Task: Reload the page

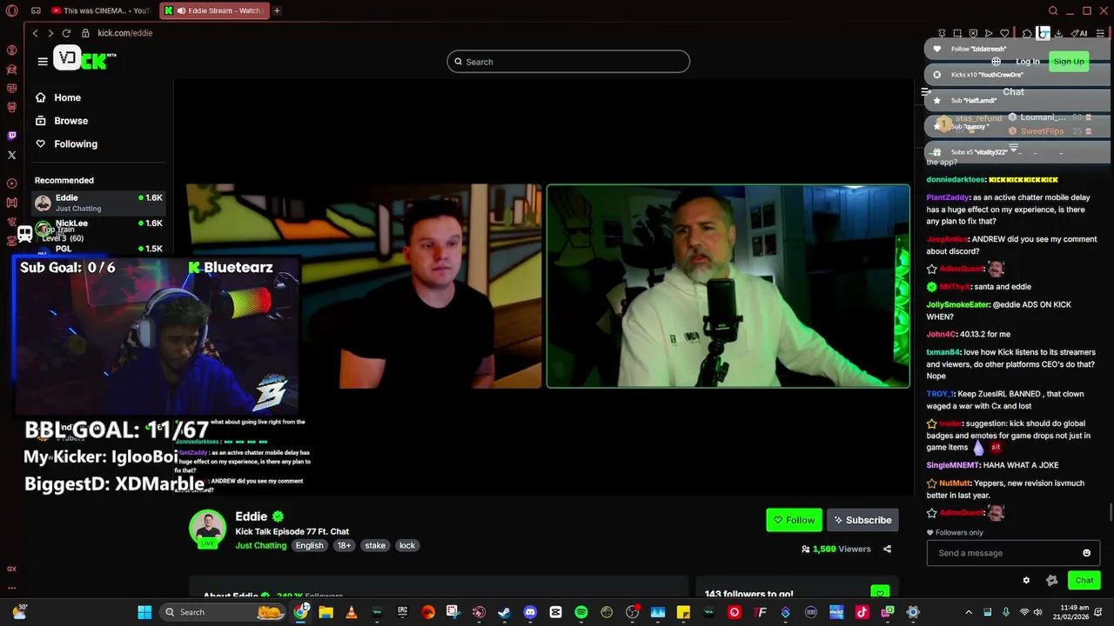Action: pyautogui.click(x=66, y=33)
